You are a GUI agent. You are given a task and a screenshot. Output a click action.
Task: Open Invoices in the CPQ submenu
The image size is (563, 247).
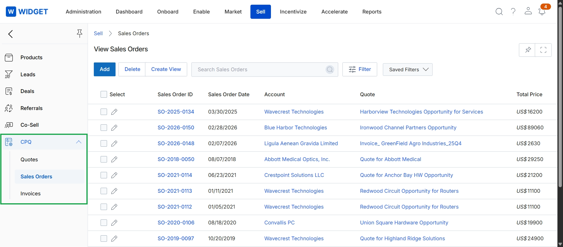click(x=30, y=194)
